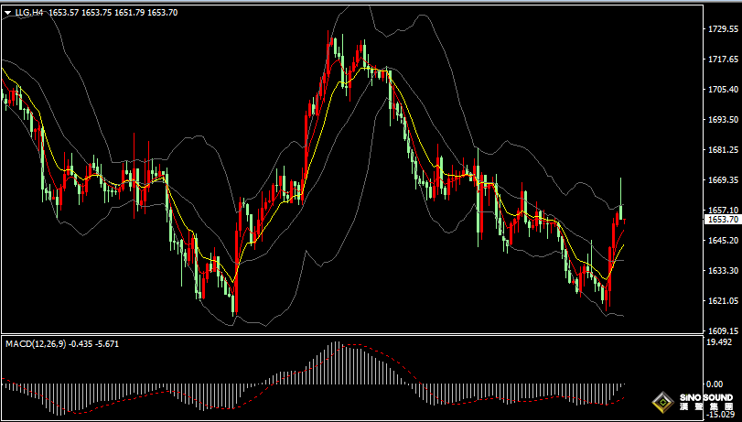This screenshot has width=742, height=422.
Task: Click the 1645.20 price axis label
Action: pos(722,241)
